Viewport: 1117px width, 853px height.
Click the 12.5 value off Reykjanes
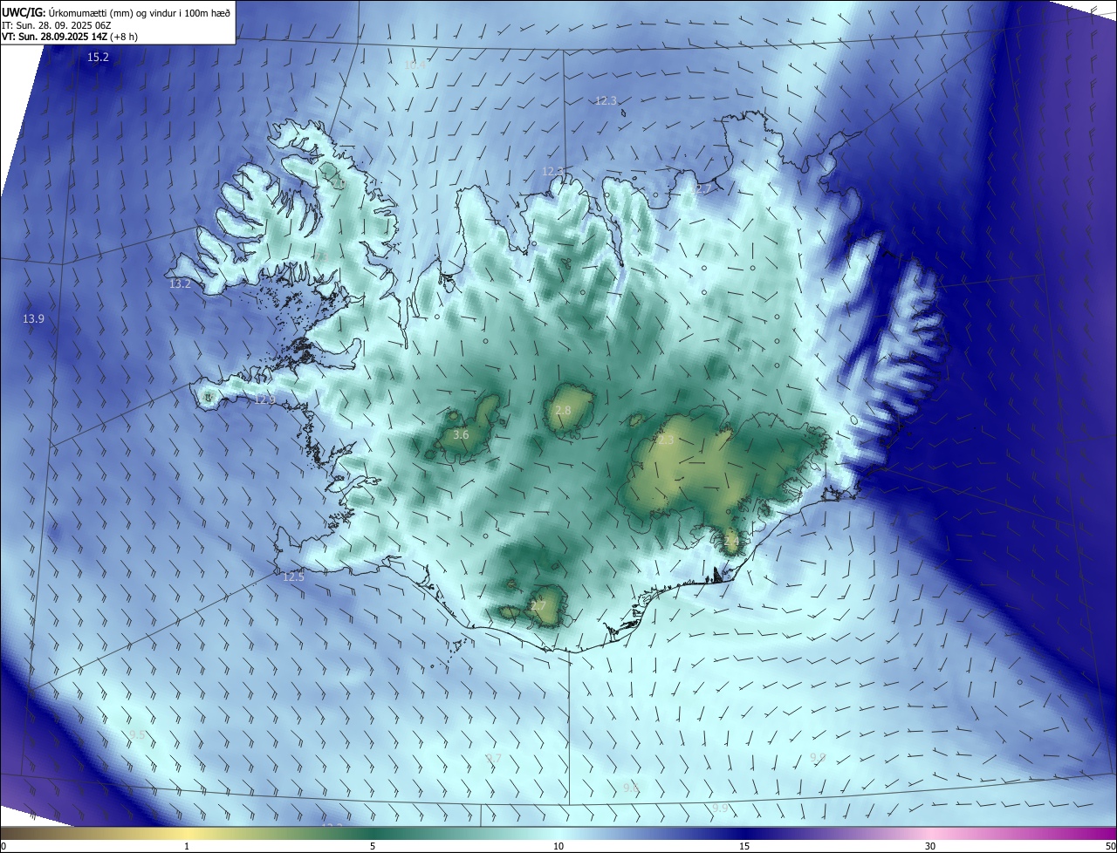294,577
